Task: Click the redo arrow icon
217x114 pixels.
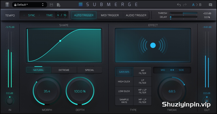Action: pyautogui.click(x=185, y=5)
